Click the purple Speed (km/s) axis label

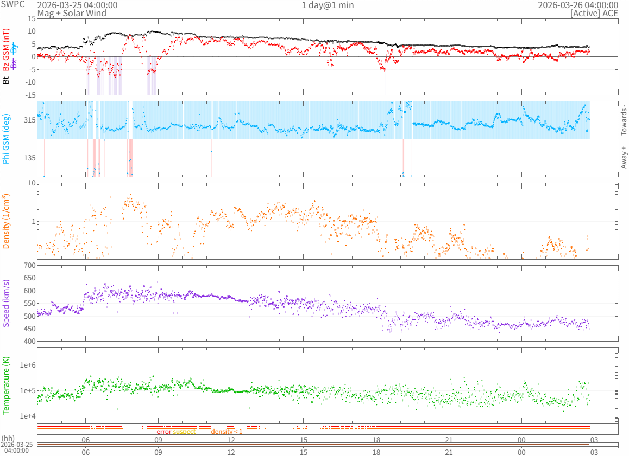7,303
